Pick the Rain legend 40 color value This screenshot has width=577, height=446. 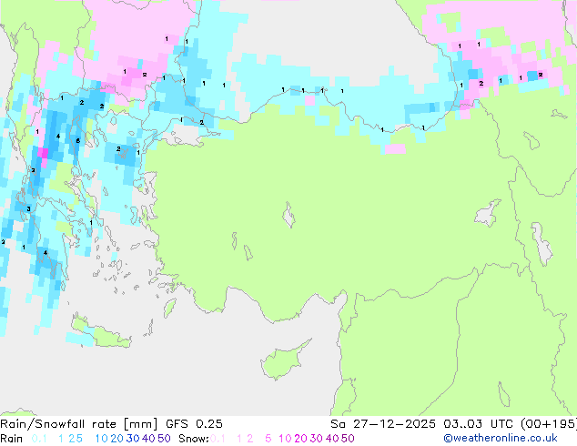click(148, 439)
